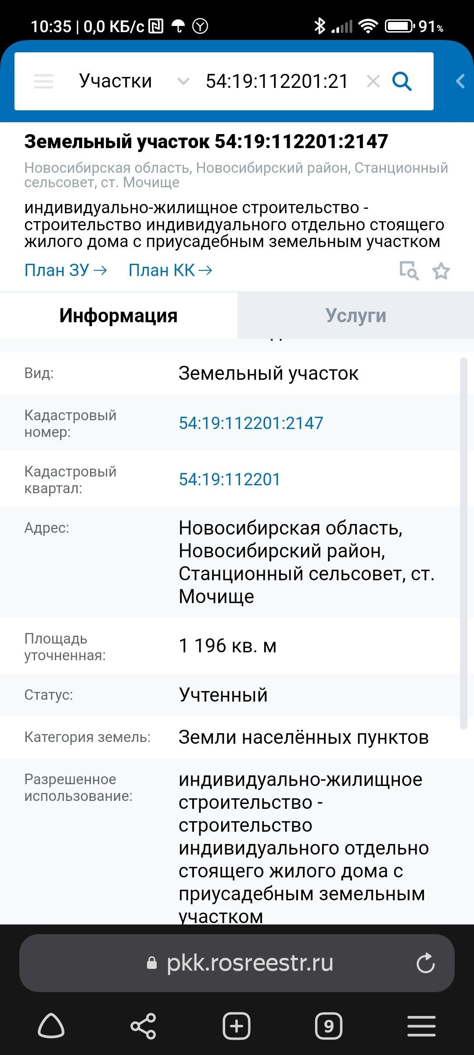
Task: Open the hamburger menu in search bar
Action: point(43,81)
